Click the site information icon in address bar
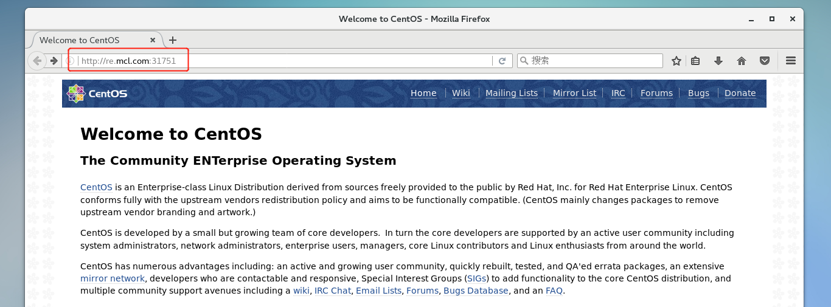Image resolution: width=831 pixels, height=307 pixels. tap(70, 61)
